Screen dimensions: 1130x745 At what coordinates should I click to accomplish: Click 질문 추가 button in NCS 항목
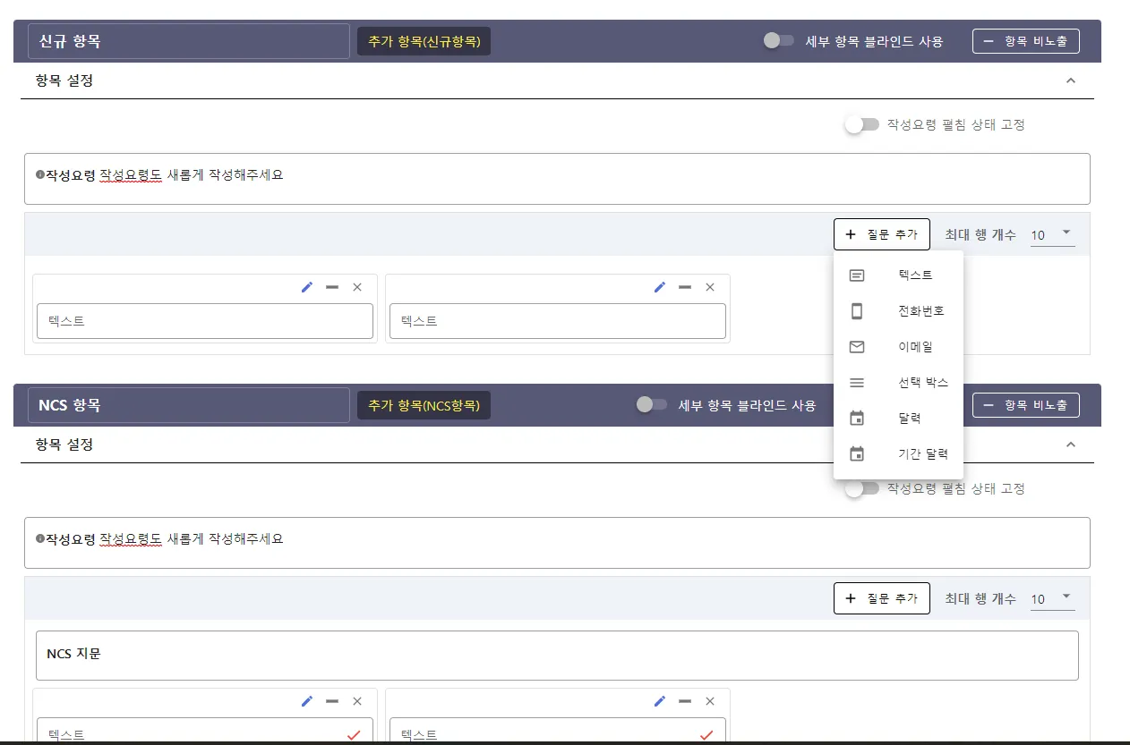[882, 598]
